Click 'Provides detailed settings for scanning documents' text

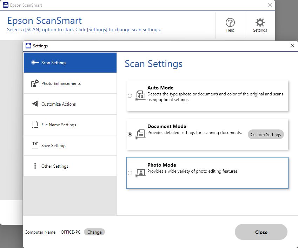[194, 133]
